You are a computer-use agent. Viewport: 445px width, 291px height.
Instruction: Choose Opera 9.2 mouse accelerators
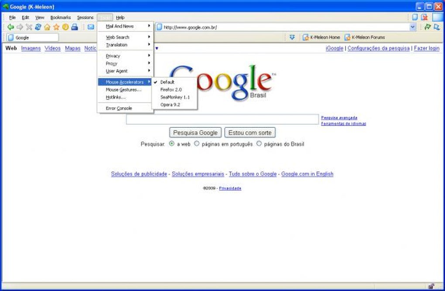175,104
